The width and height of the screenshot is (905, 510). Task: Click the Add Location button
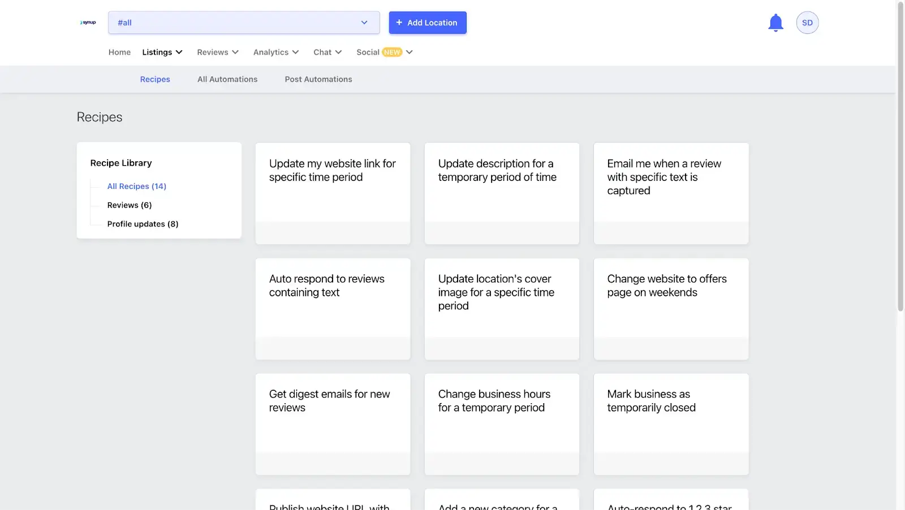428,23
